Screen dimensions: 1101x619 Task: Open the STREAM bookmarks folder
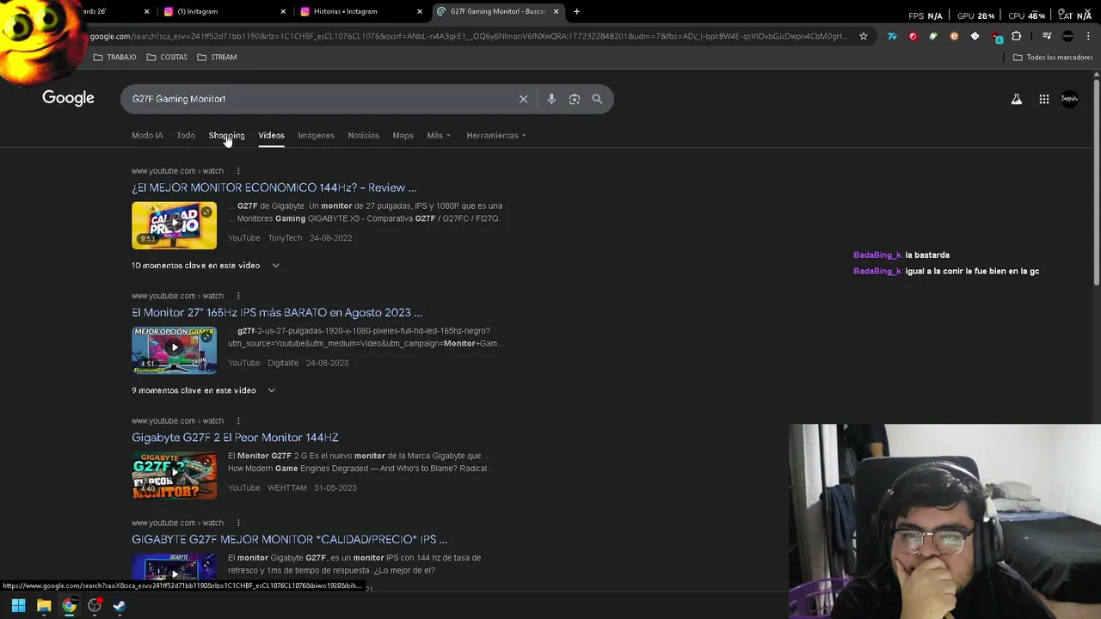[217, 57]
